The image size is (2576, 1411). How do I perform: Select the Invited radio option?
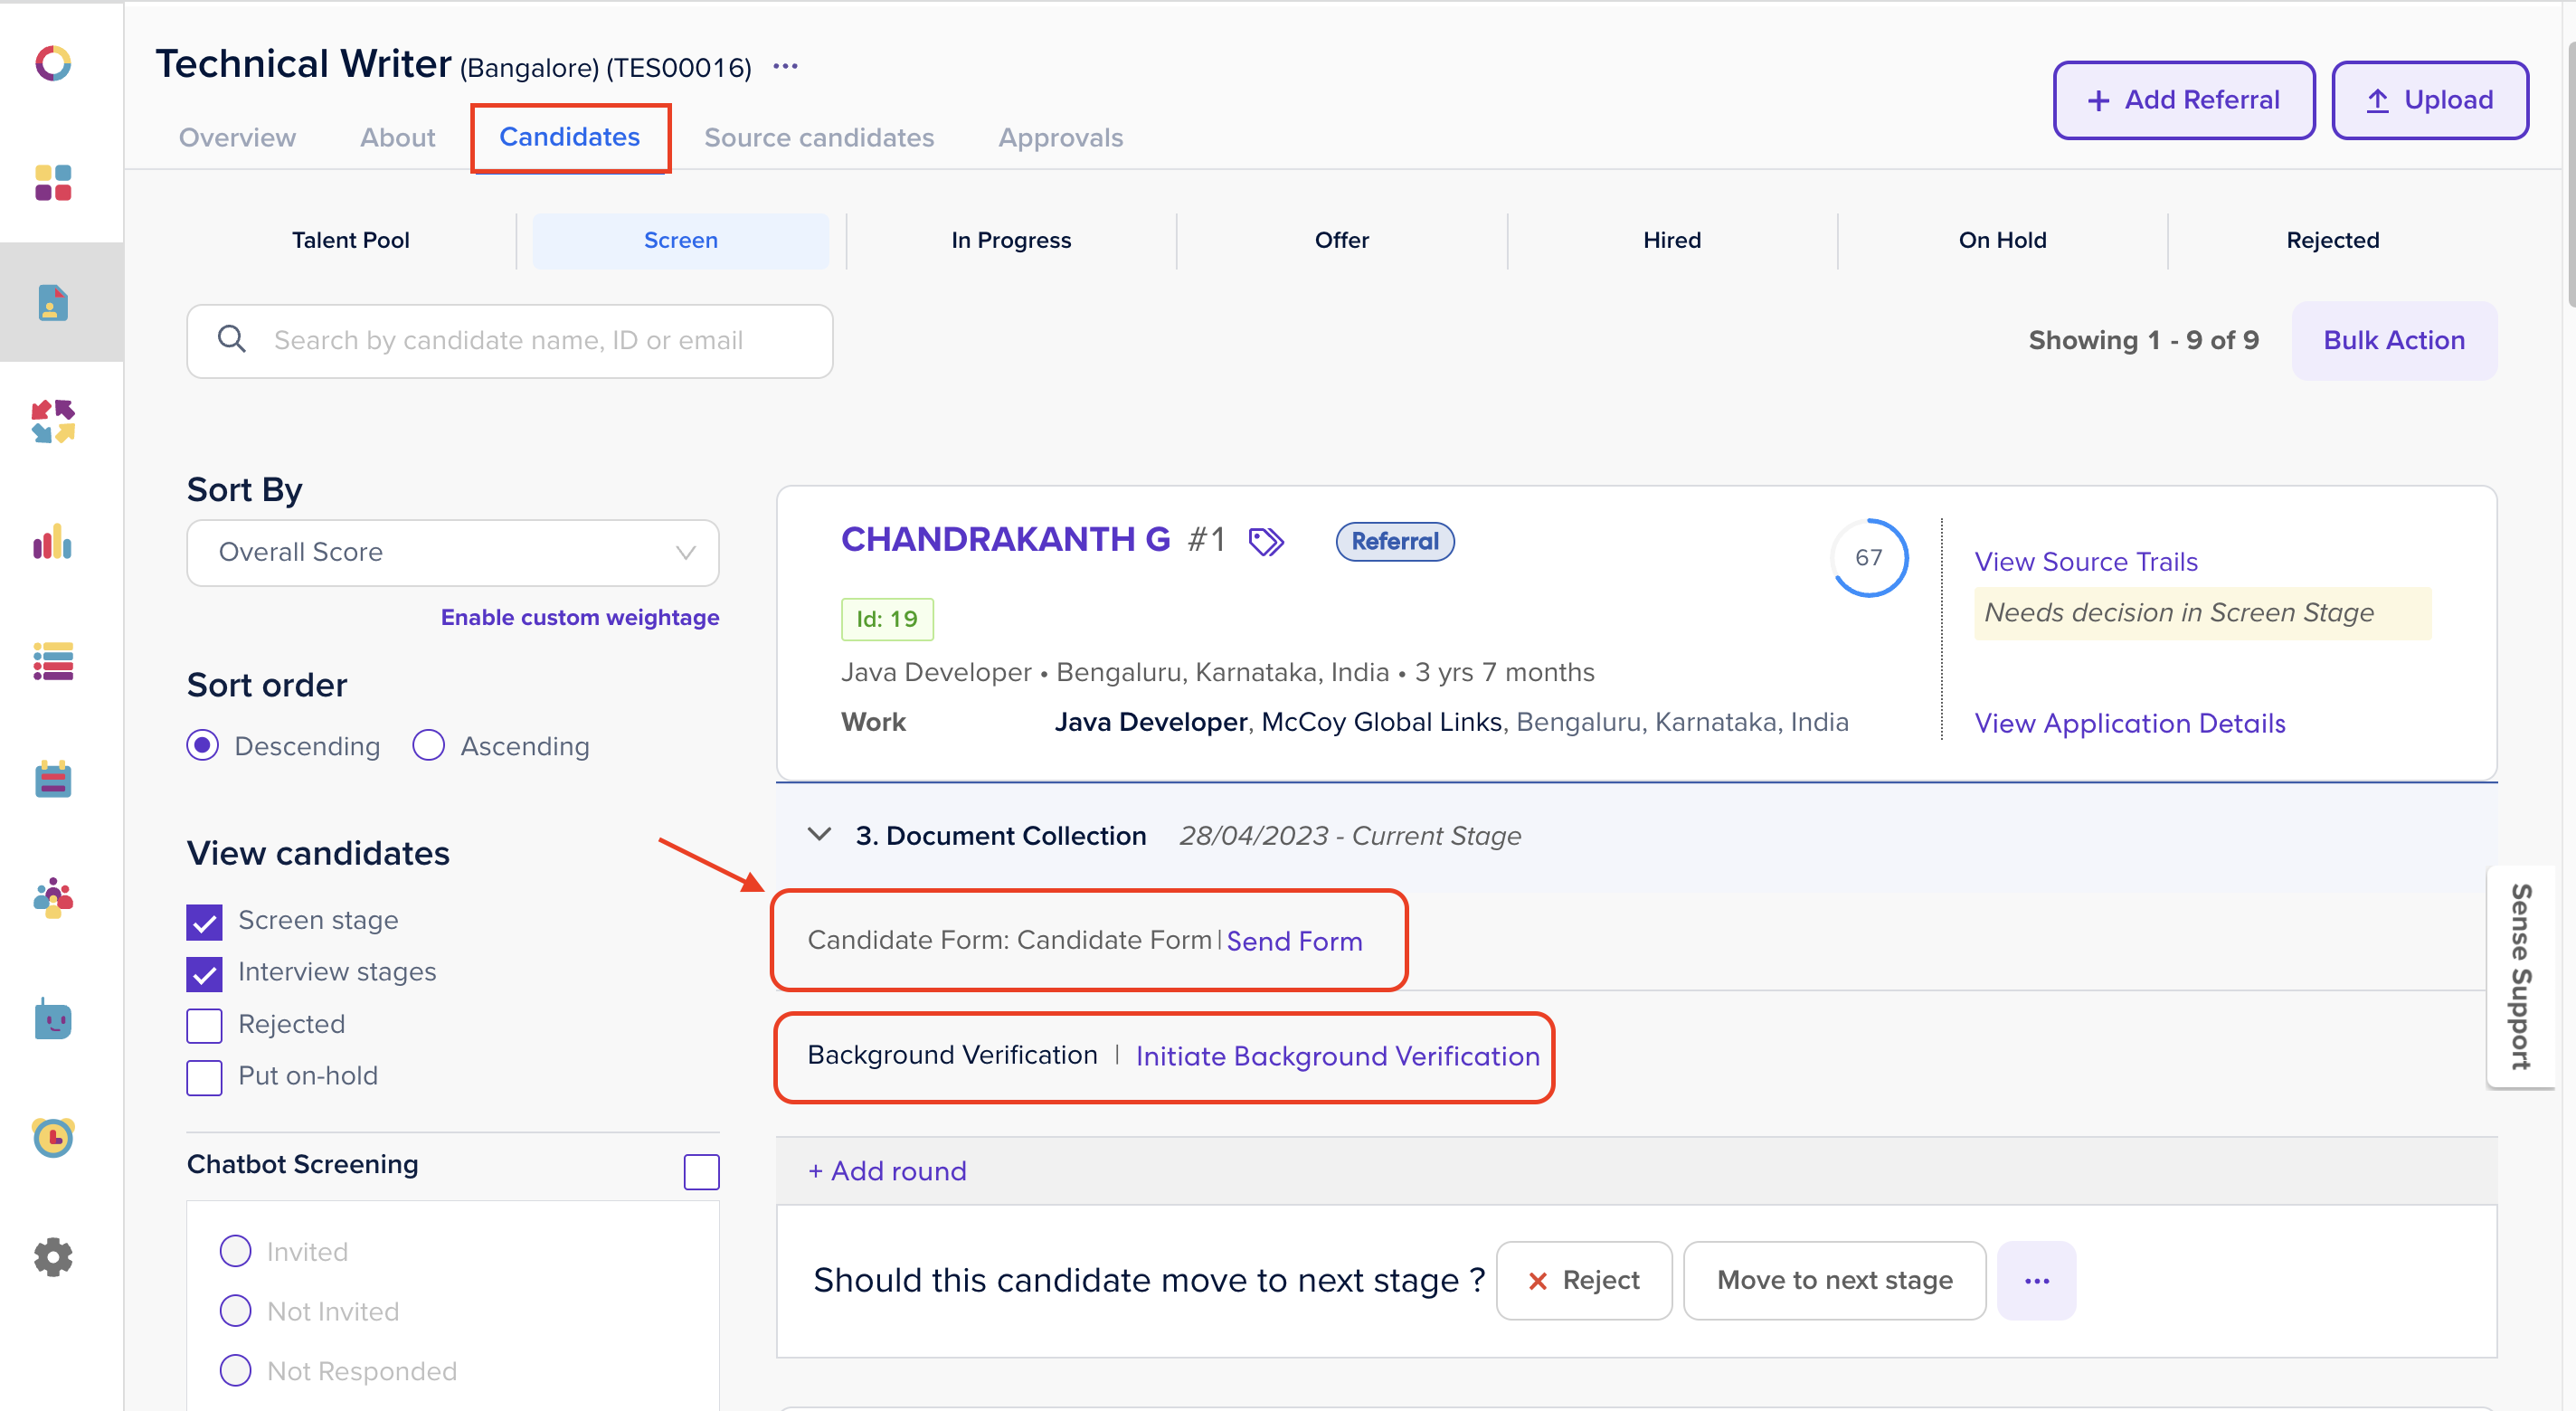pyautogui.click(x=235, y=1251)
